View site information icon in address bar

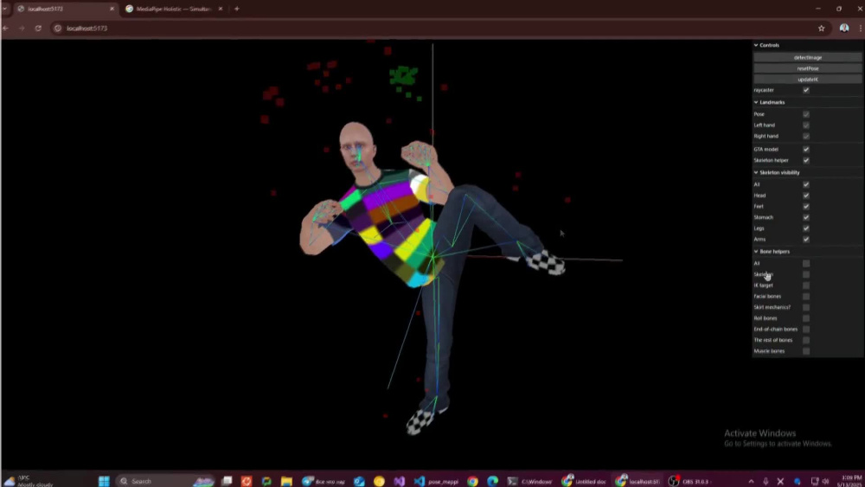pos(57,29)
